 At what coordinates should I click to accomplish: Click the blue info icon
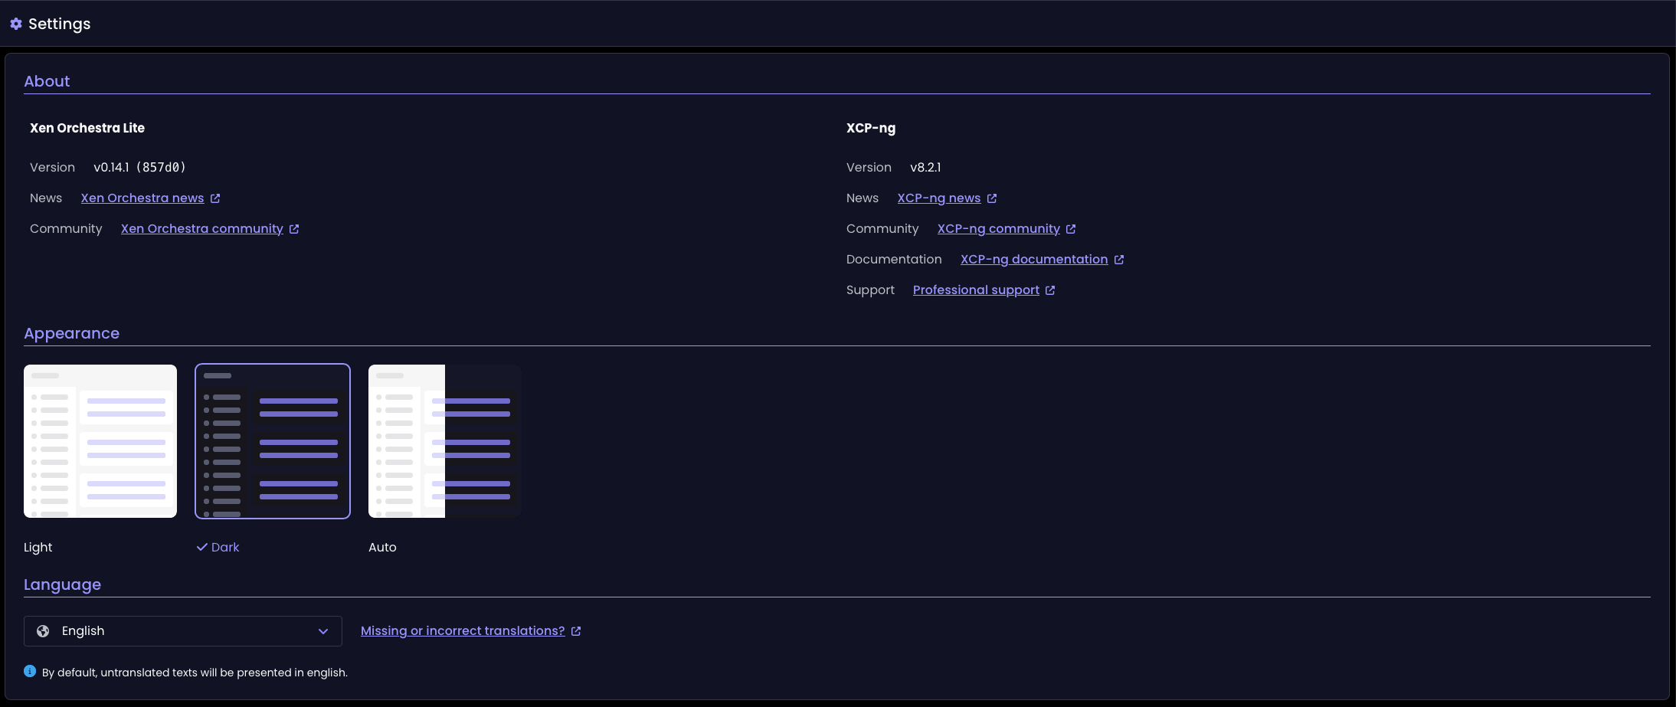point(30,671)
